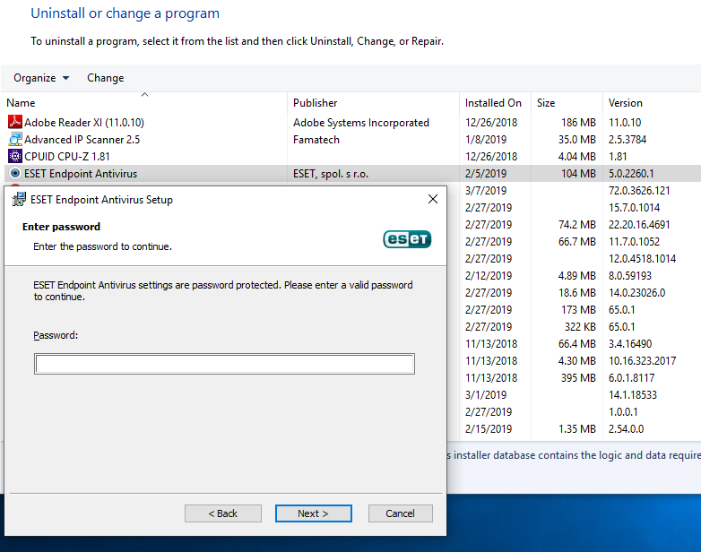This screenshot has height=552, width=701.
Task: Click publisher Adobe Systems Incorporated
Action: click(x=360, y=123)
